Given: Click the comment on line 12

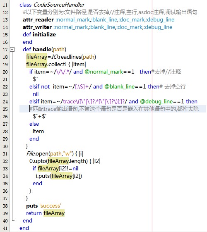Looking at the screenshot, I should pyautogui.click(x=110, y=12).
